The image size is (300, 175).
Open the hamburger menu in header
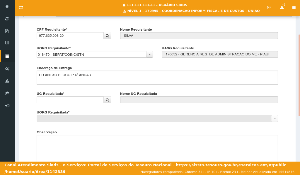click(x=294, y=7)
